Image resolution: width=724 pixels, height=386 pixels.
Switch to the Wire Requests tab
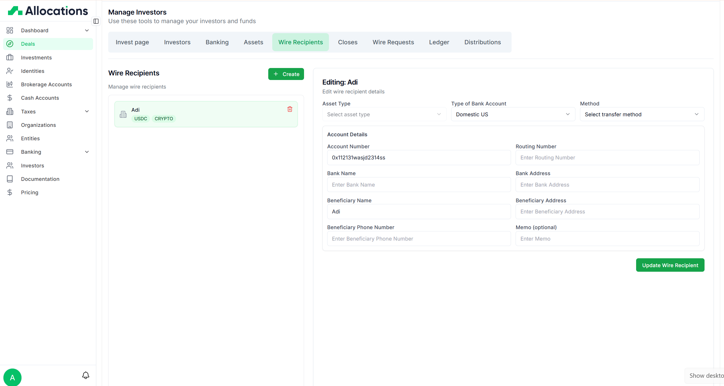tap(393, 42)
